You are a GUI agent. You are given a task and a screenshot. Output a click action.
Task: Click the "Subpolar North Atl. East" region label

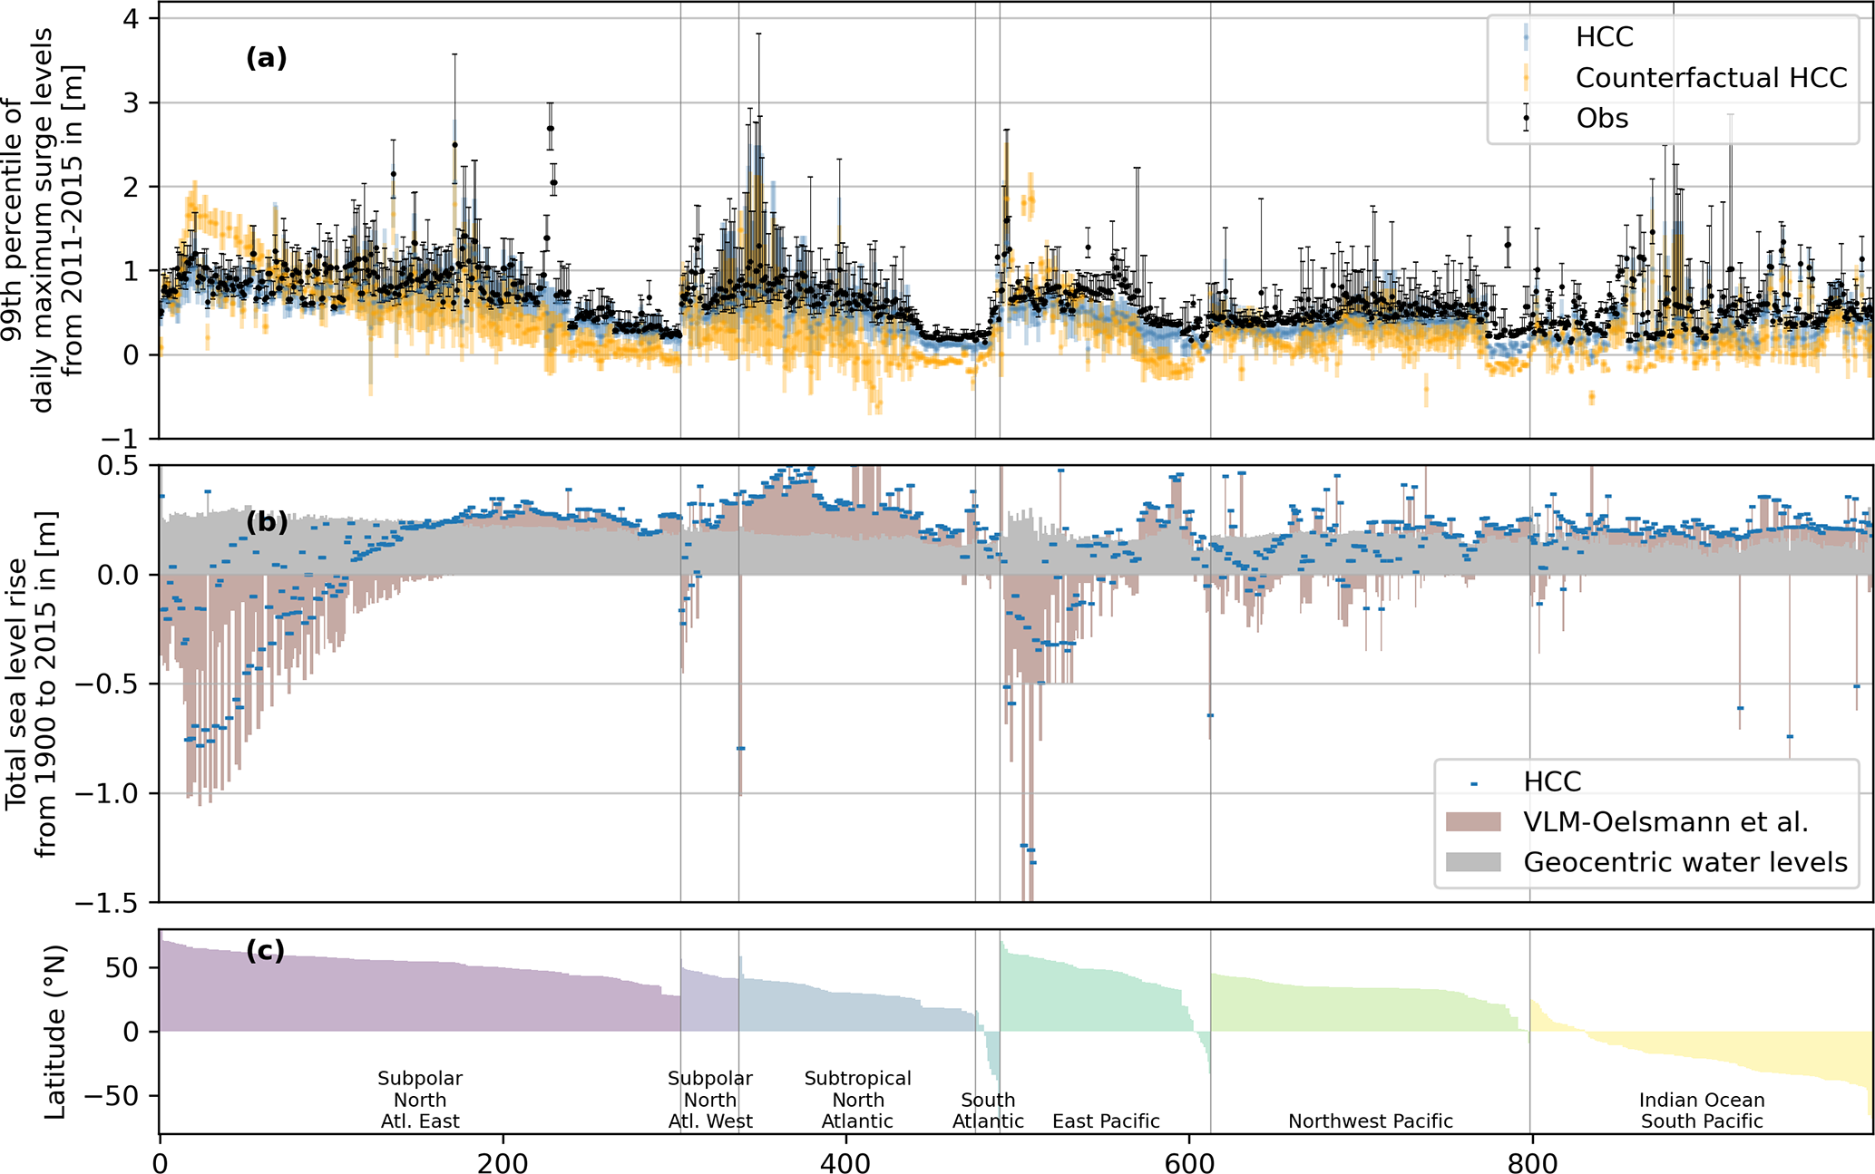click(420, 1100)
